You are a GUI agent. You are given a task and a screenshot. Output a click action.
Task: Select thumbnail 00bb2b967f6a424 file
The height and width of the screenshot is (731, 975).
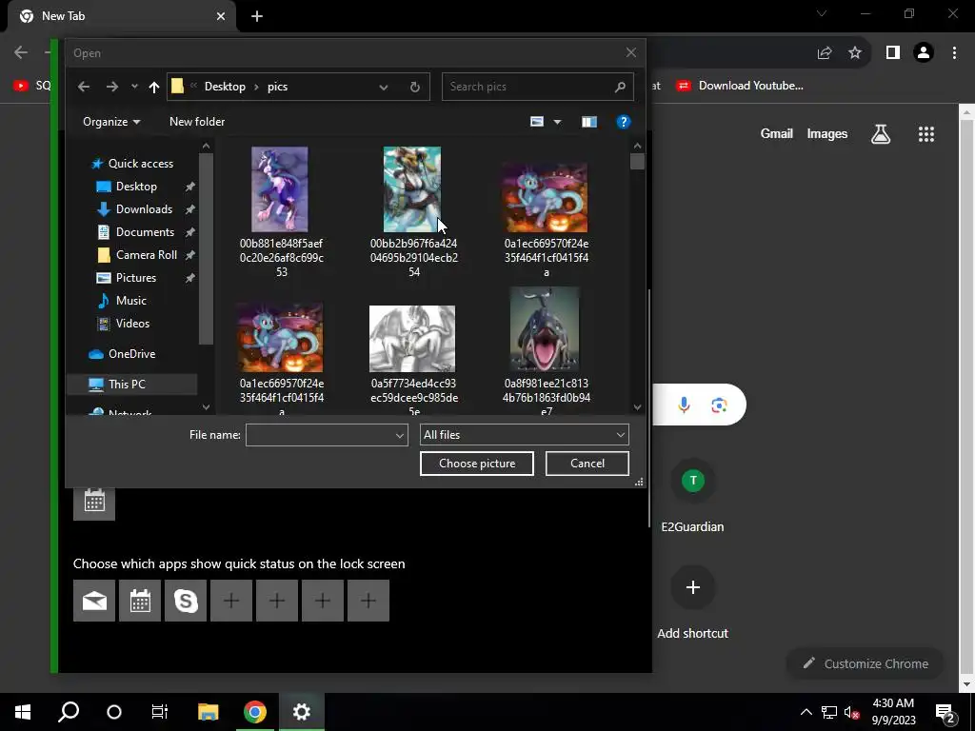tap(412, 189)
